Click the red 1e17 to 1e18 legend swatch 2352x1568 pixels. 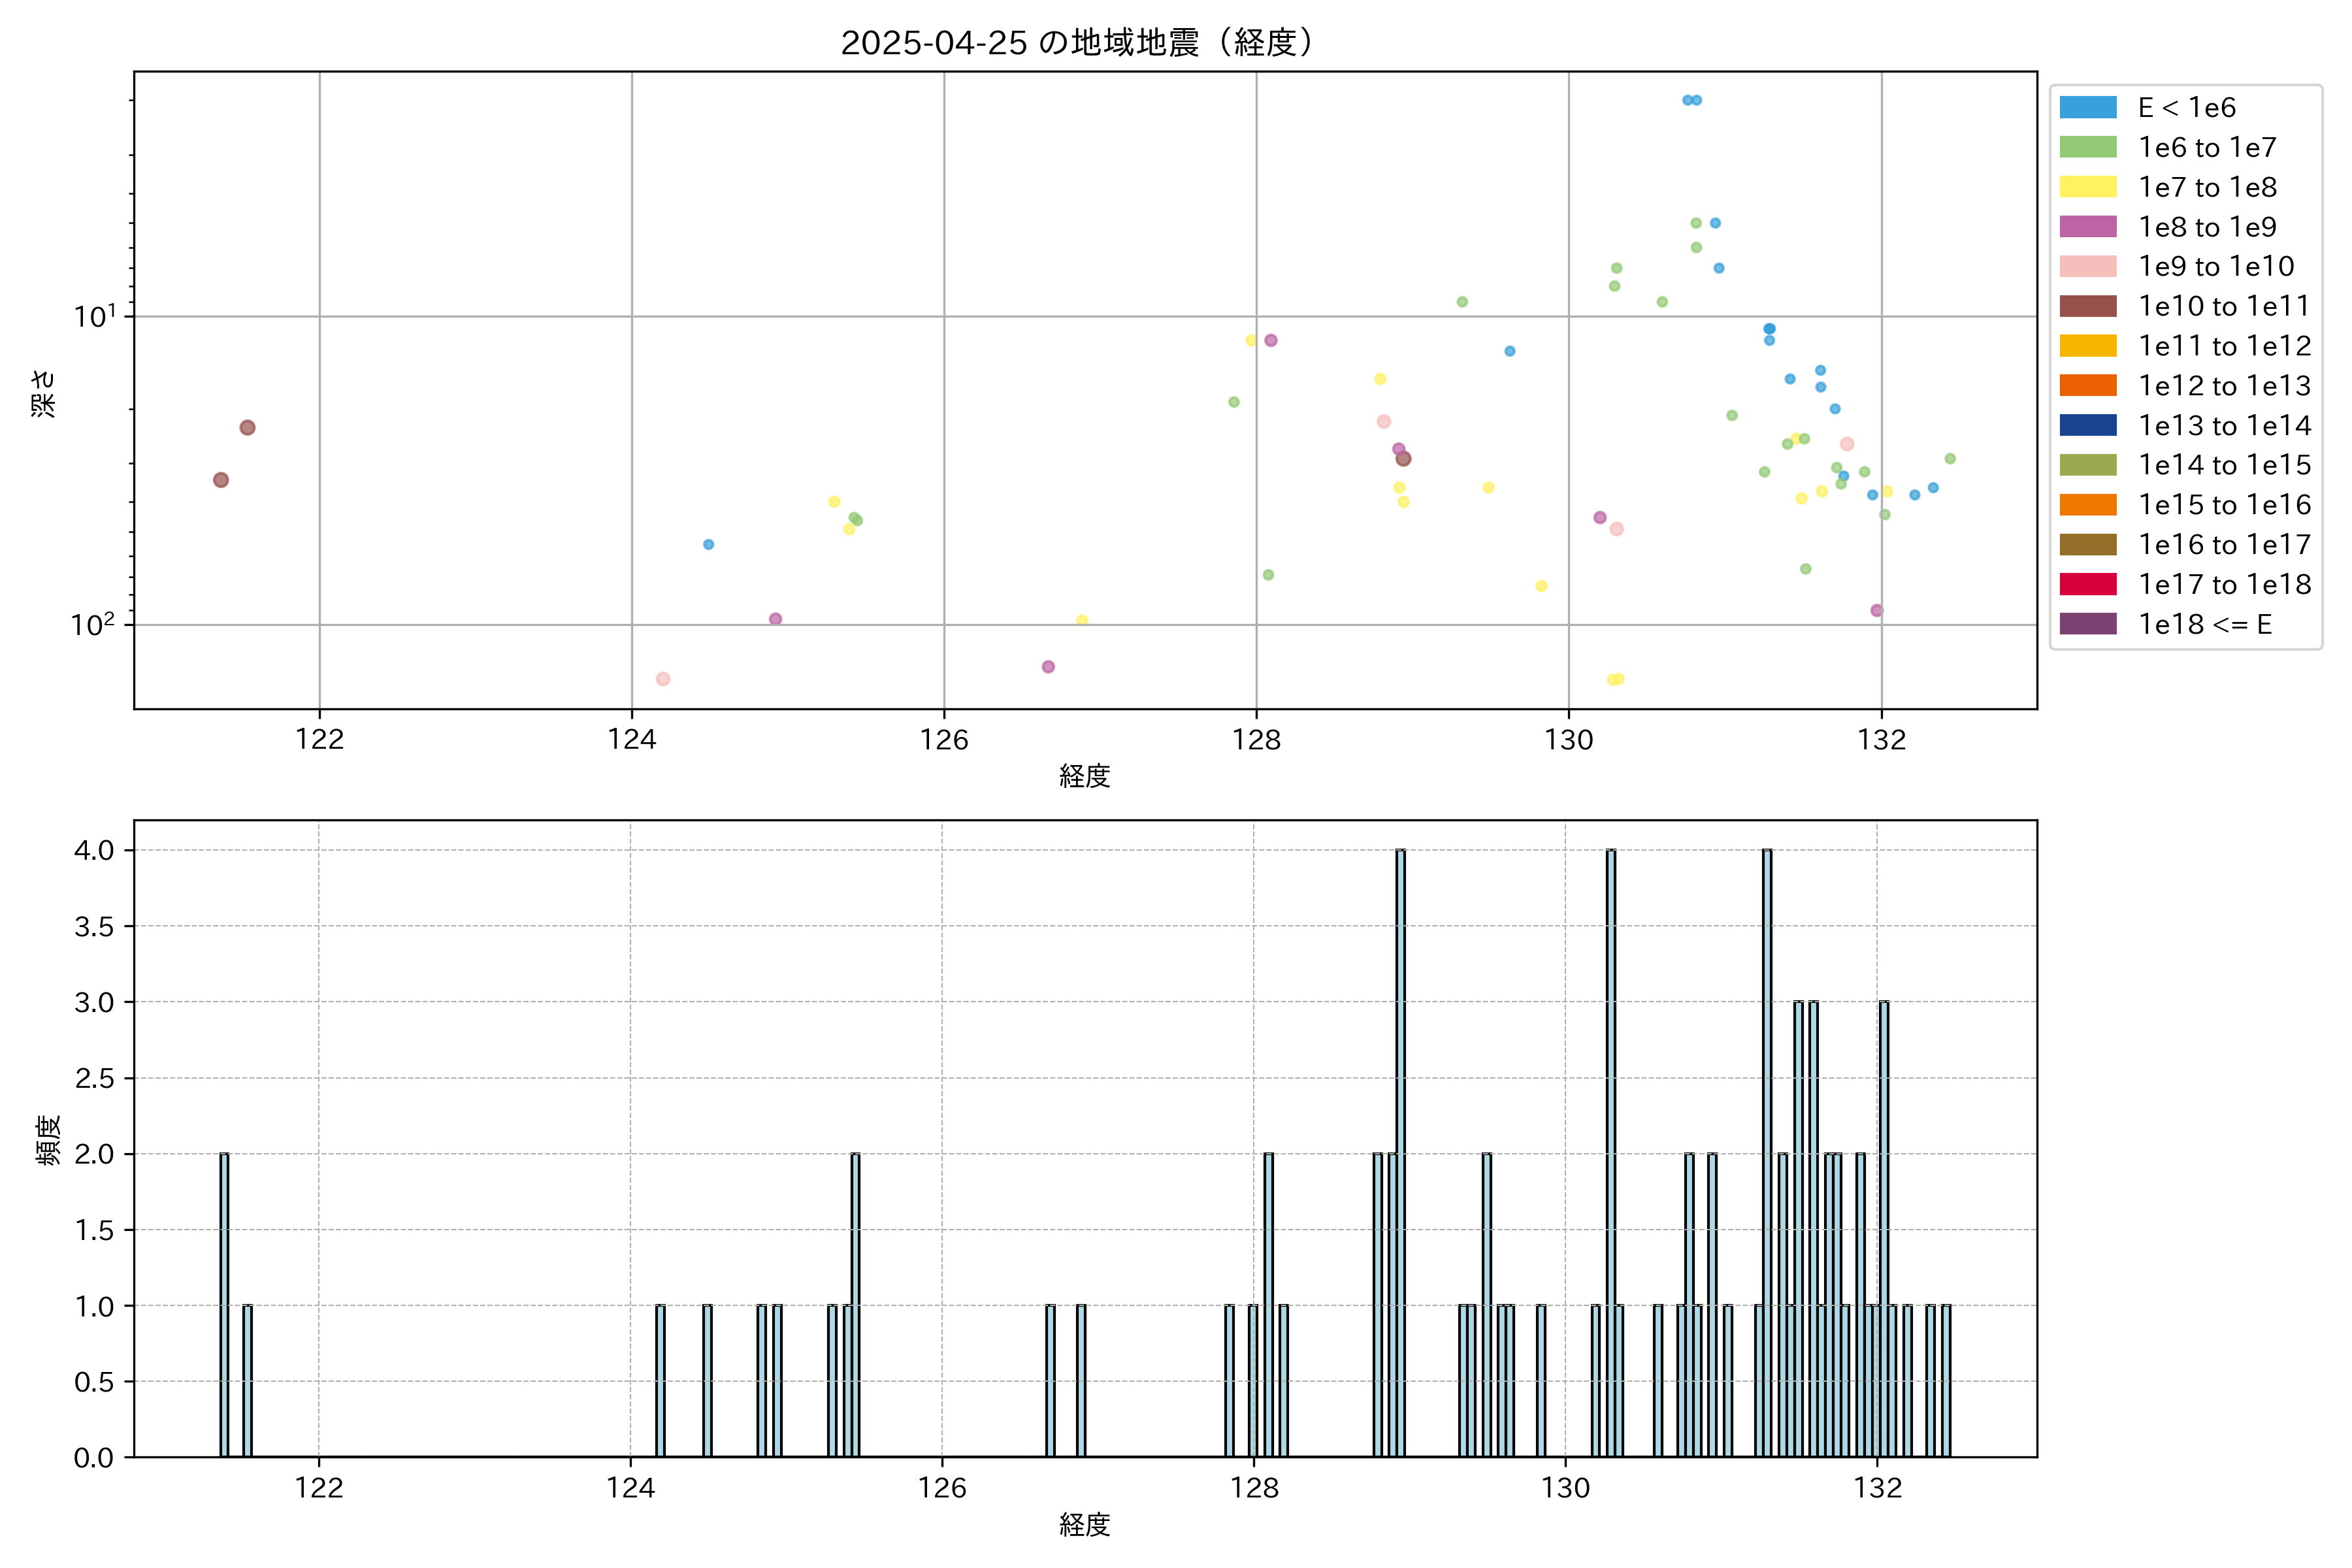(2087, 584)
